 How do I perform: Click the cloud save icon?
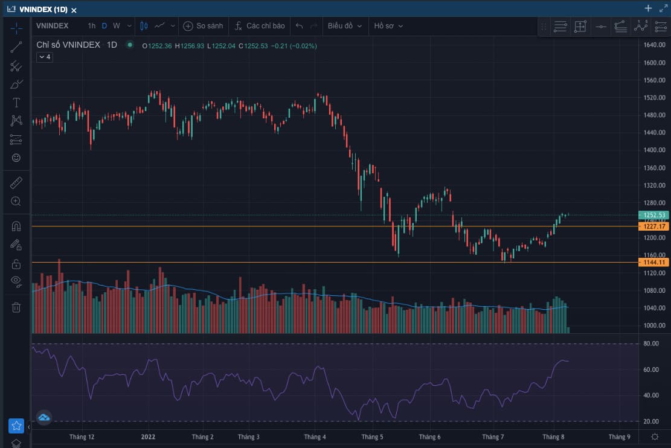(44, 417)
